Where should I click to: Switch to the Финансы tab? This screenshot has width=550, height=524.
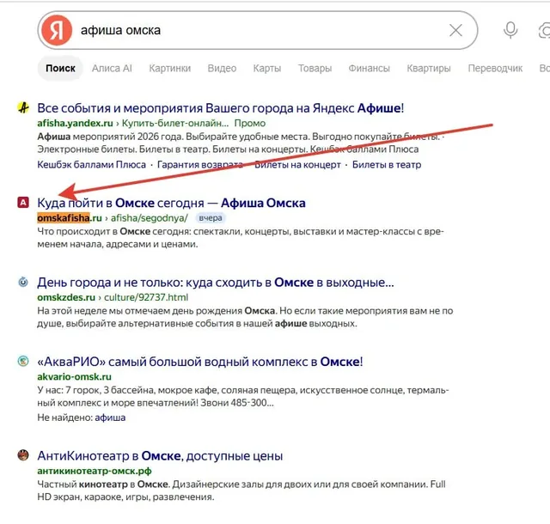(x=369, y=68)
